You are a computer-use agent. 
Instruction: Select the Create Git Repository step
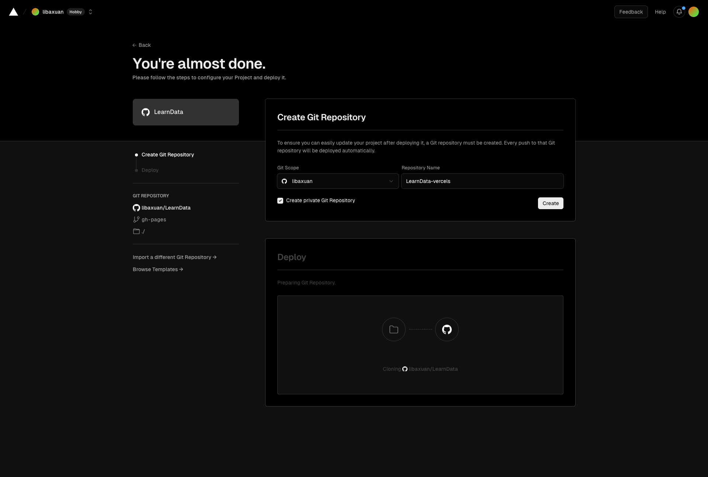[x=167, y=155]
